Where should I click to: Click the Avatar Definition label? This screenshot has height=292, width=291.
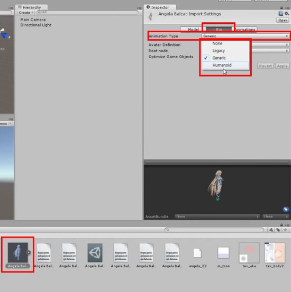(165, 45)
